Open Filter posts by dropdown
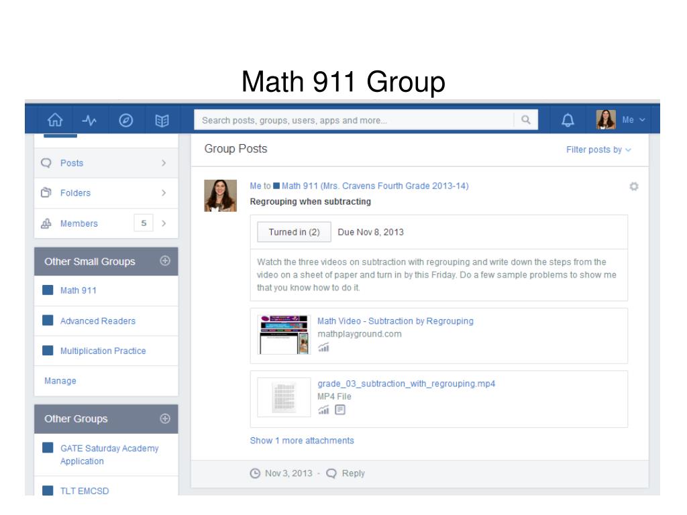The image size is (687, 515). click(x=598, y=150)
